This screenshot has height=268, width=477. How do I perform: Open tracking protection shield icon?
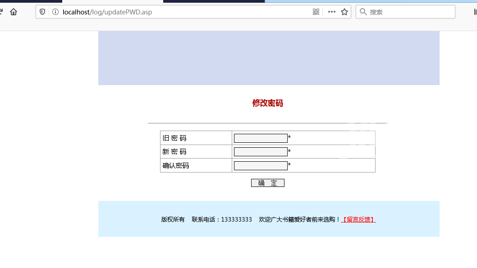pyautogui.click(x=42, y=12)
